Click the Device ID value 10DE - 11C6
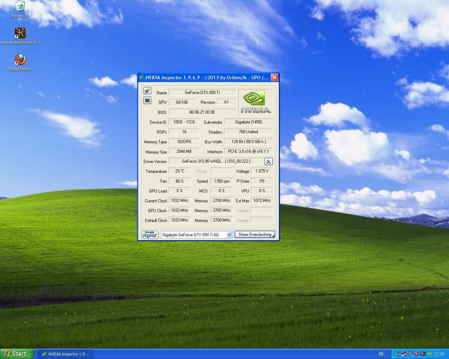 184,122
